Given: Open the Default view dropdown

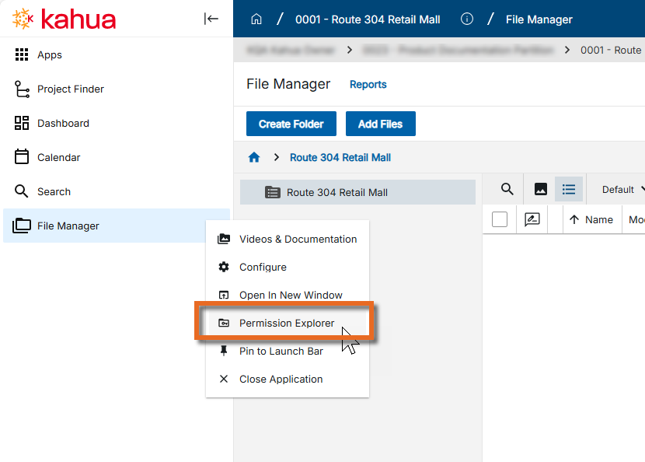Looking at the screenshot, I should pyautogui.click(x=623, y=190).
